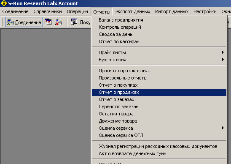Choose Произвольные отчеты
Viewport: 231px width, 164px height.
pos(159,78)
